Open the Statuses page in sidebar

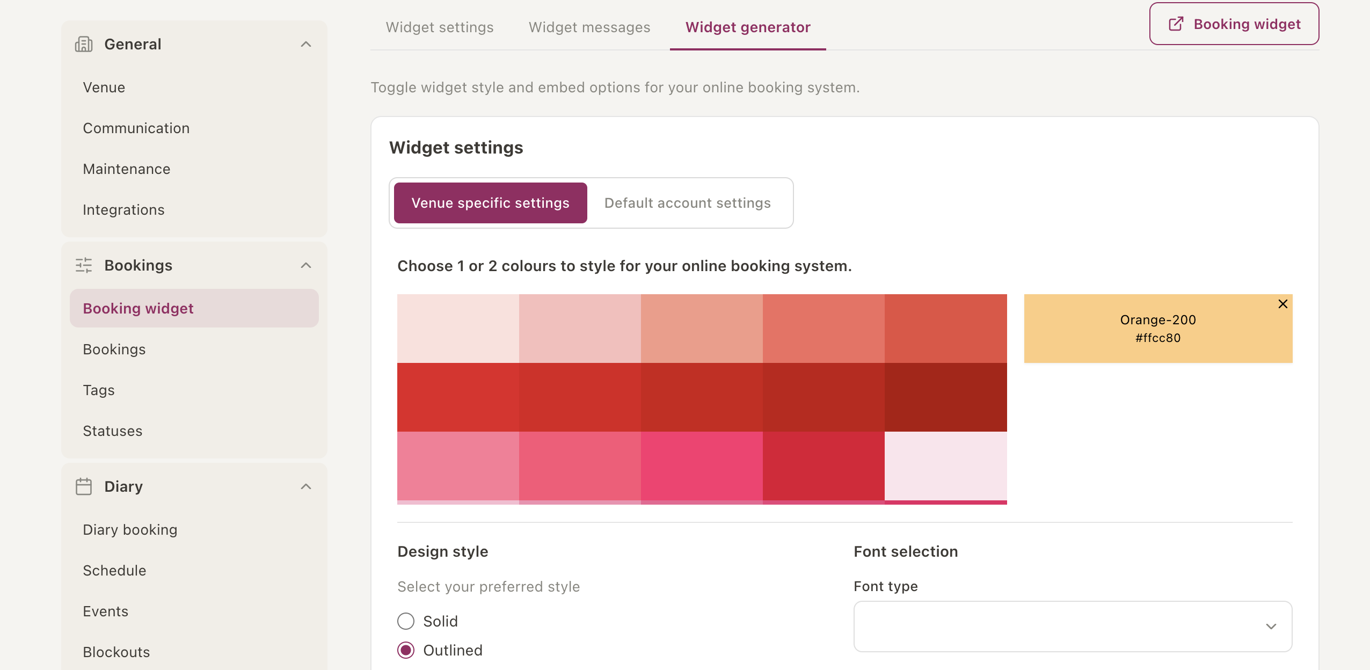(x=112, y=431)
